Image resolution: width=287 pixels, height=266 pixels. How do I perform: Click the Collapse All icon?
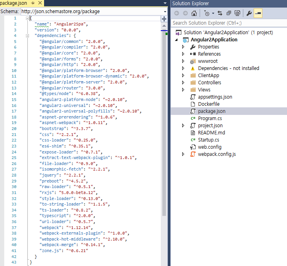[x=229, y=13]
